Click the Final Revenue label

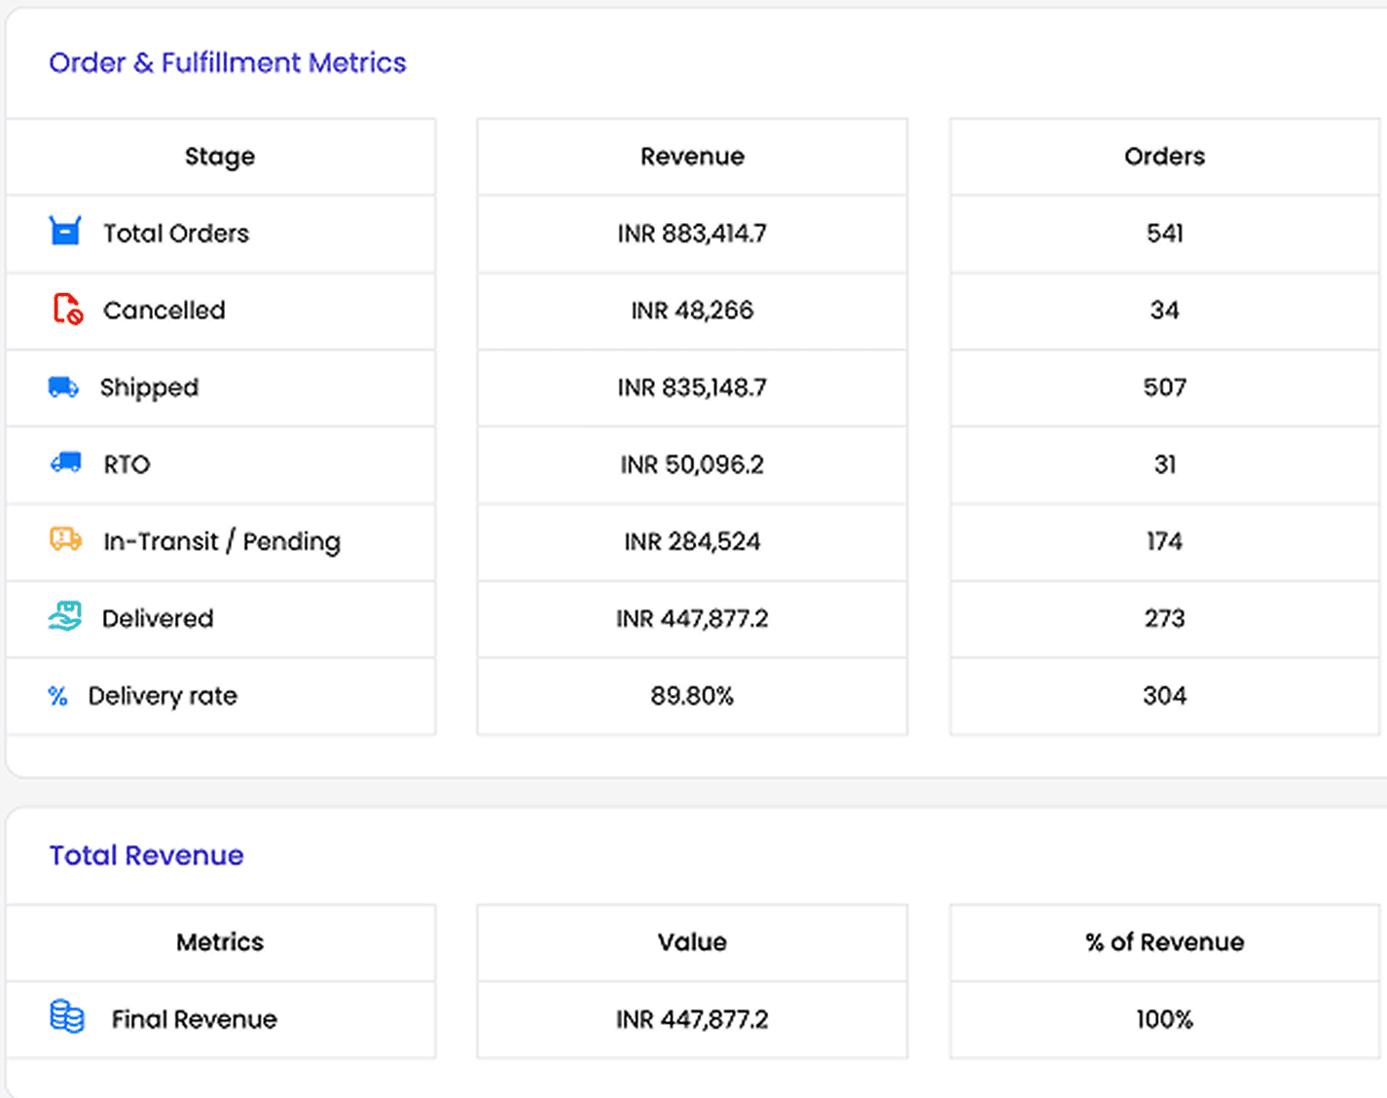[x=195, y=1019]
